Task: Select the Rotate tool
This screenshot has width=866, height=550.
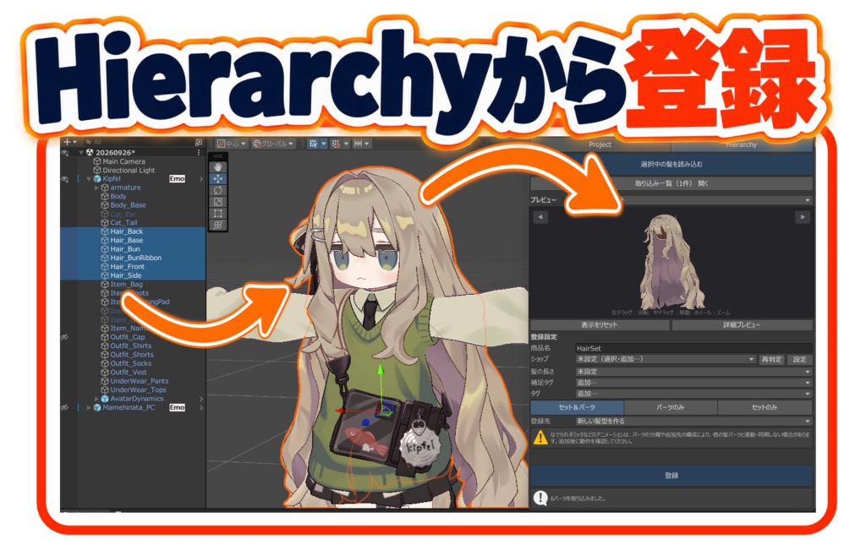Action: 218,190
